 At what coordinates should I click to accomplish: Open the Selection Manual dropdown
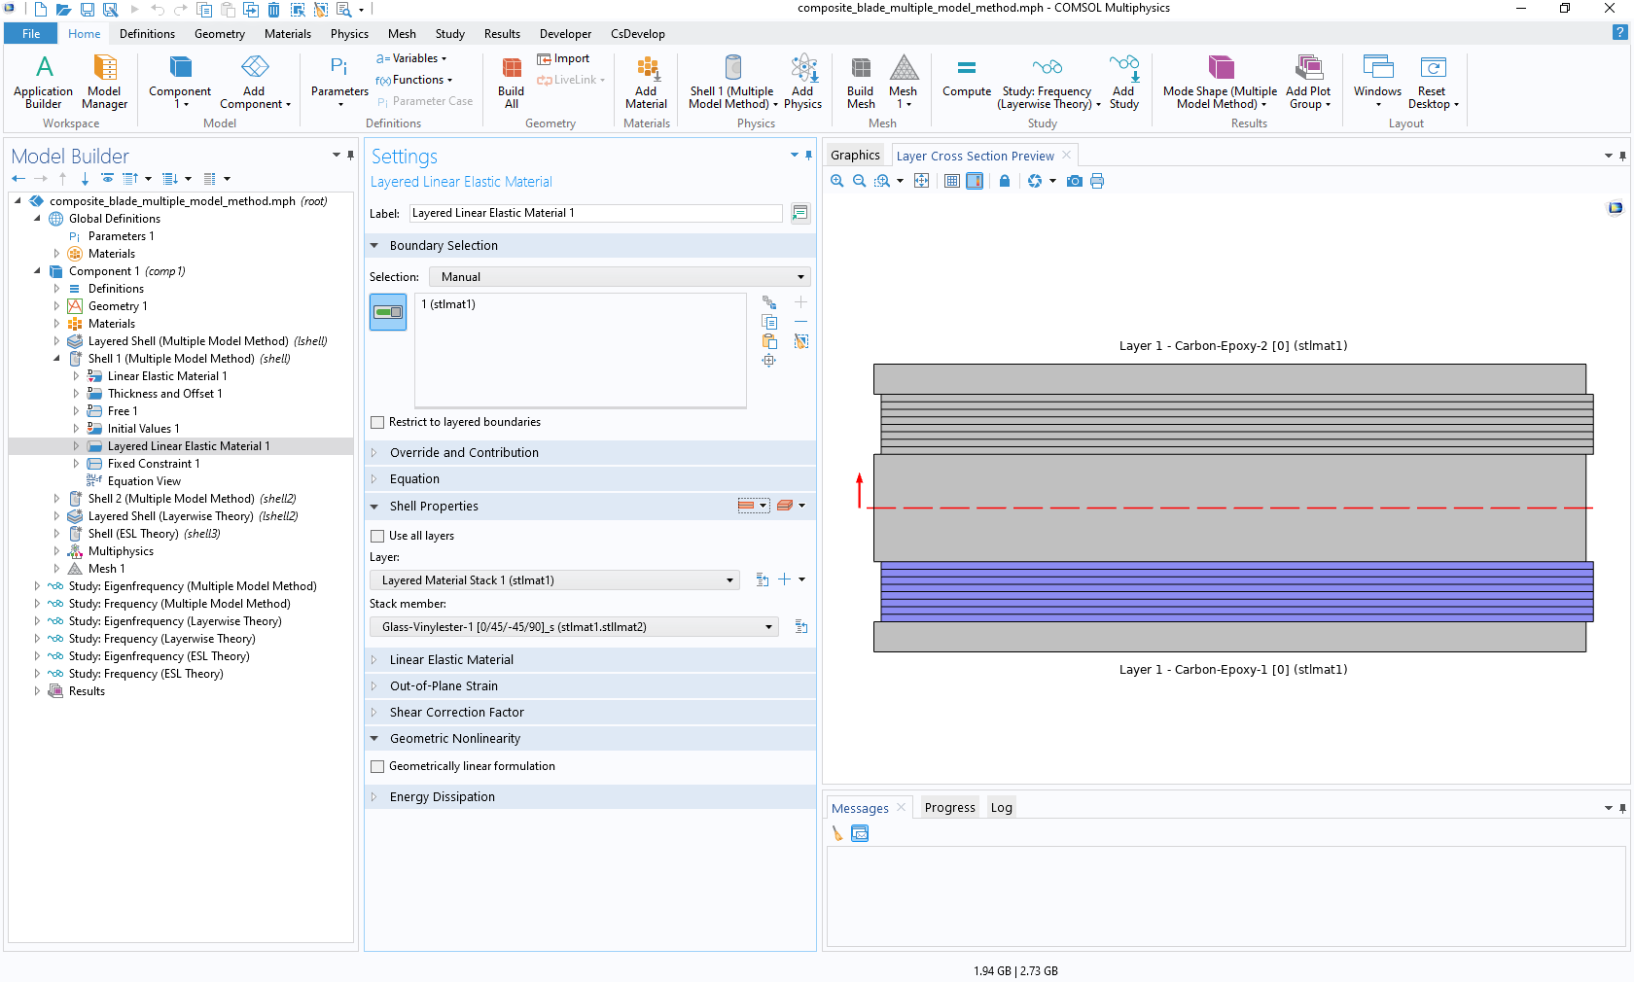click(x=620, y=277)
